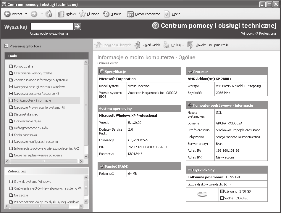Go to the Home page icon
This screenshot has width=281, height=213.
coord(49,14)
